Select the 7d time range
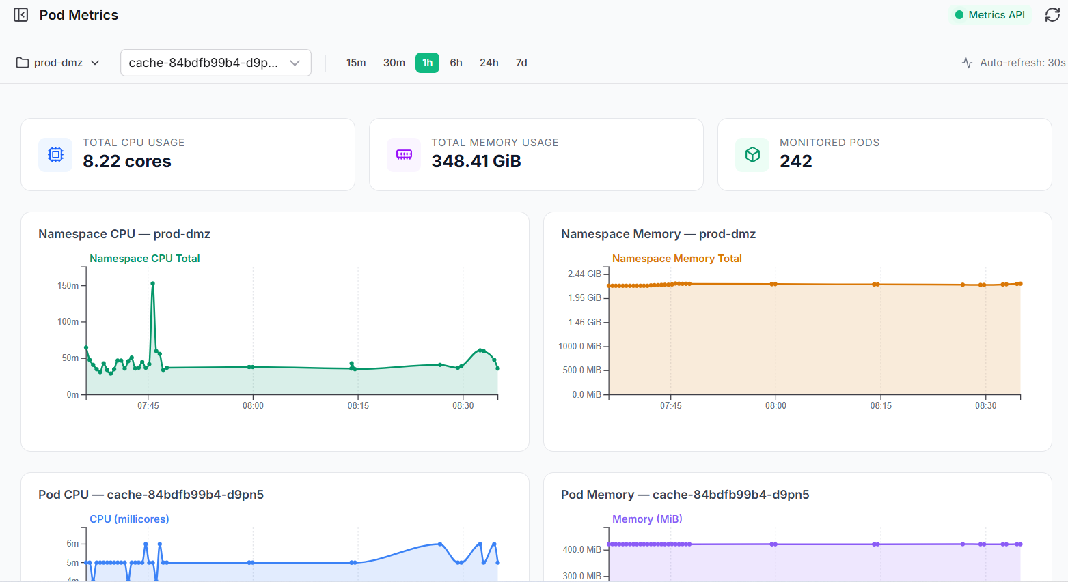The height and width of the screenshot is (582, 1068). [x=521, y=63]
